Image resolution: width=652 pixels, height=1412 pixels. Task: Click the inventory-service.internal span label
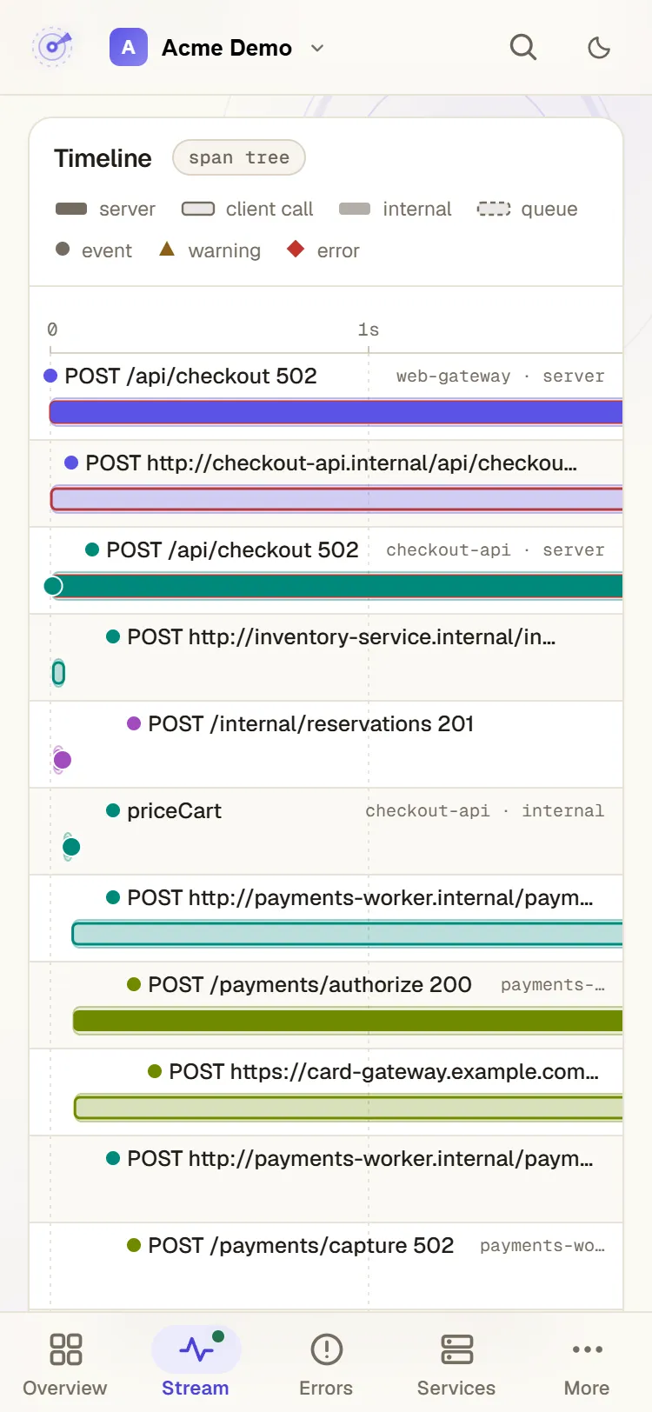pos(342,636)
